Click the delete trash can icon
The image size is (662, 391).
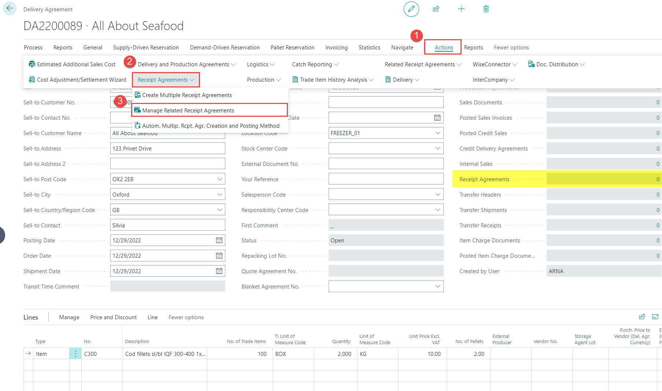pos(486,9)
